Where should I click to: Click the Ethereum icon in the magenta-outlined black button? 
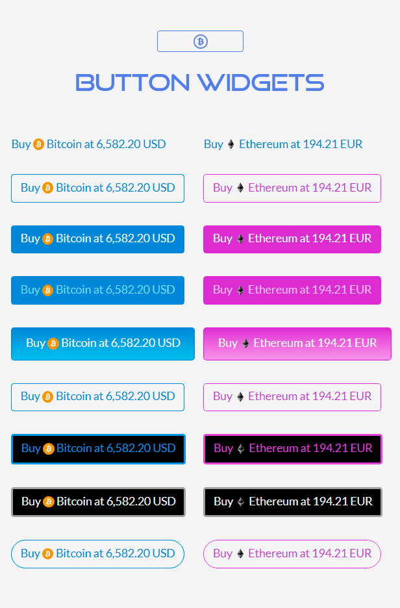(241, 449)
